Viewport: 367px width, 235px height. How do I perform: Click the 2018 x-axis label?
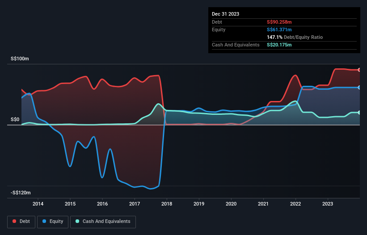[167, 204]
